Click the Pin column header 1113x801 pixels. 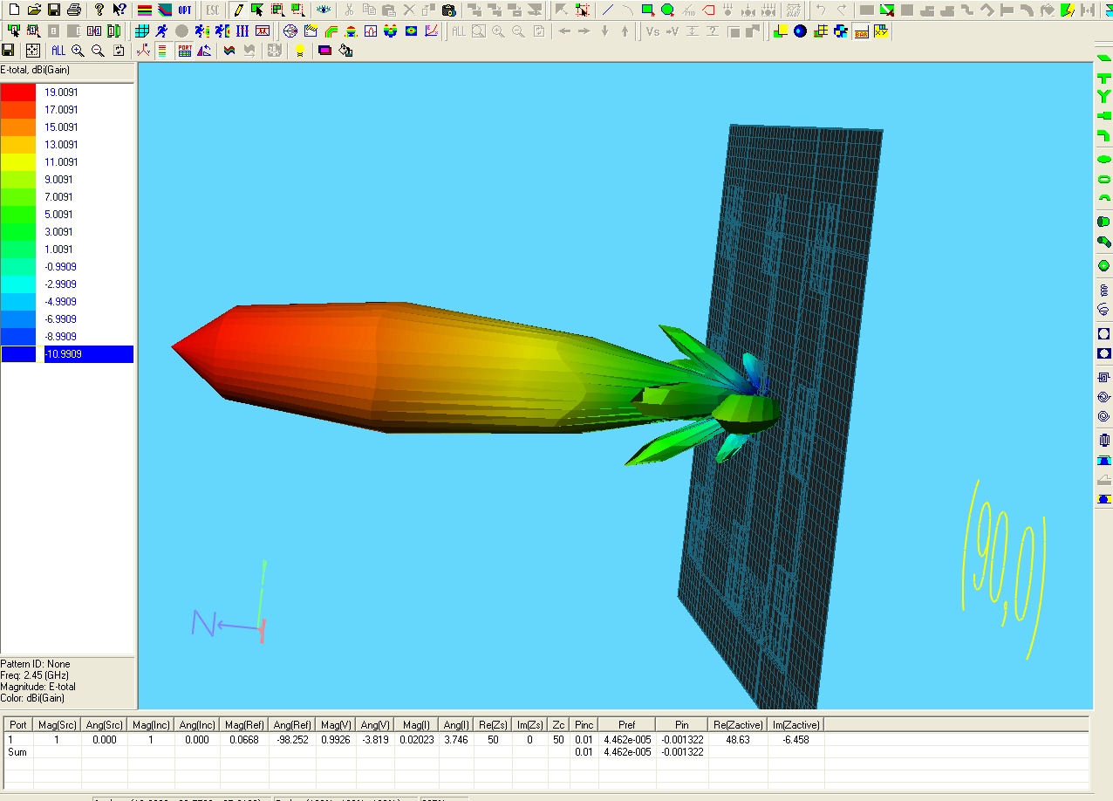[682, 724]
